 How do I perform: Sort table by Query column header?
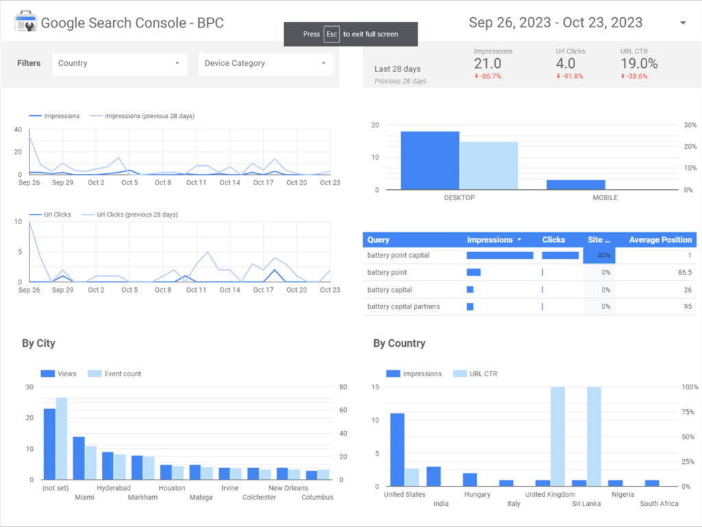[x=378, y=240]
